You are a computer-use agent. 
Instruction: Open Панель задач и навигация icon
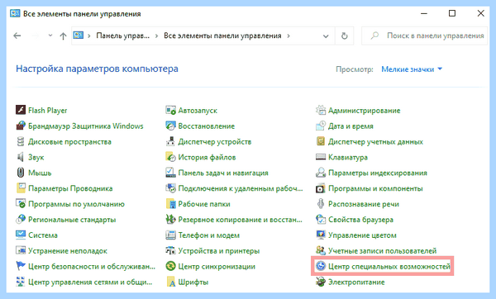(170, 173)
